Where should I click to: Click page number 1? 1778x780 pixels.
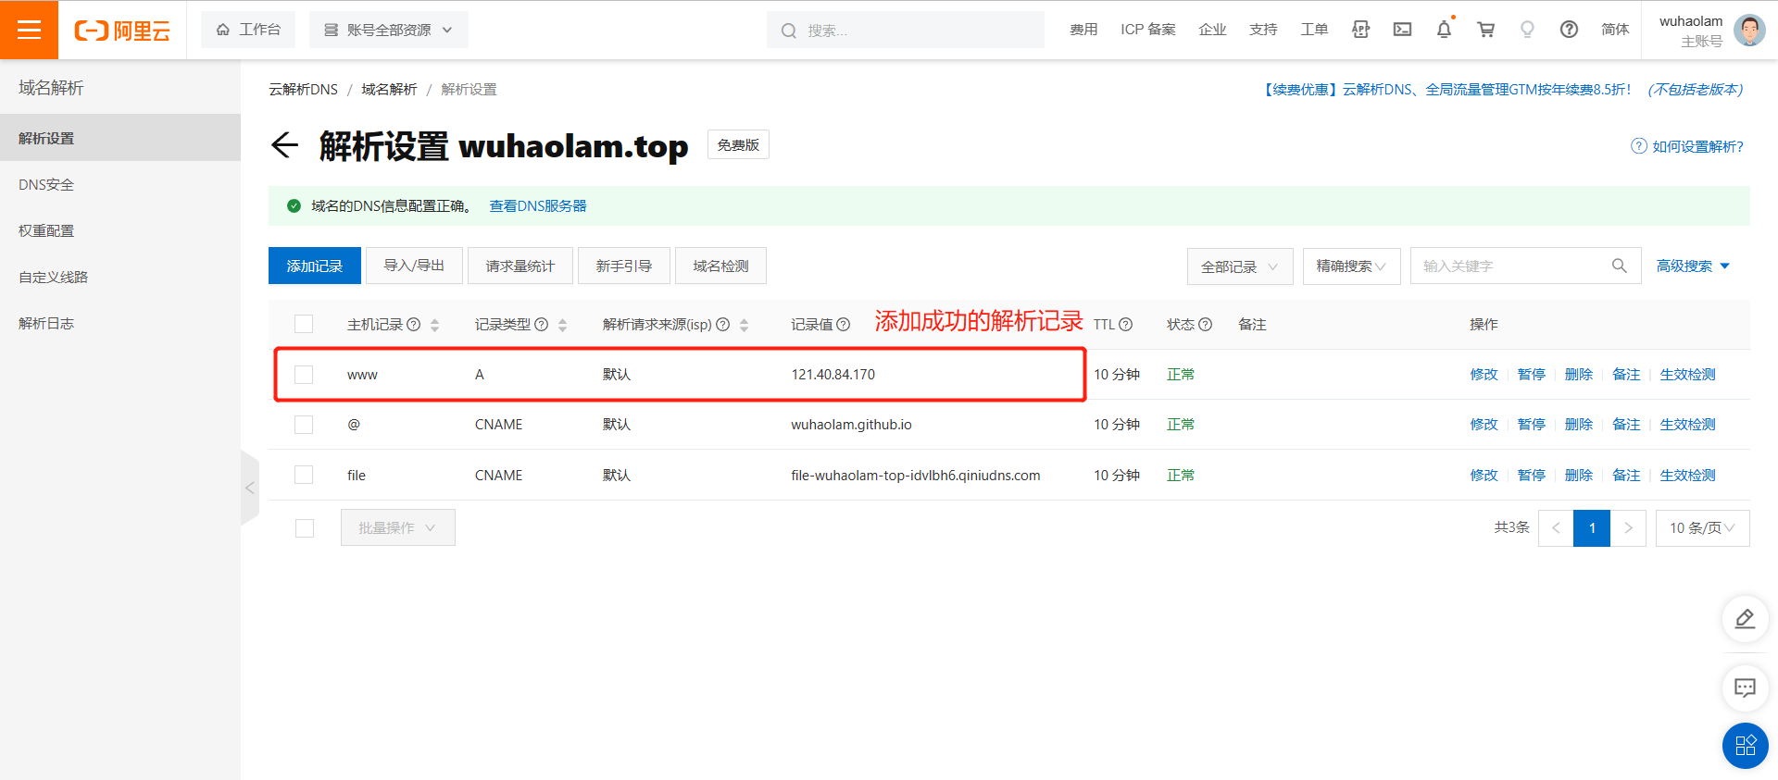pyautogui.click(x=1592, y=527)
